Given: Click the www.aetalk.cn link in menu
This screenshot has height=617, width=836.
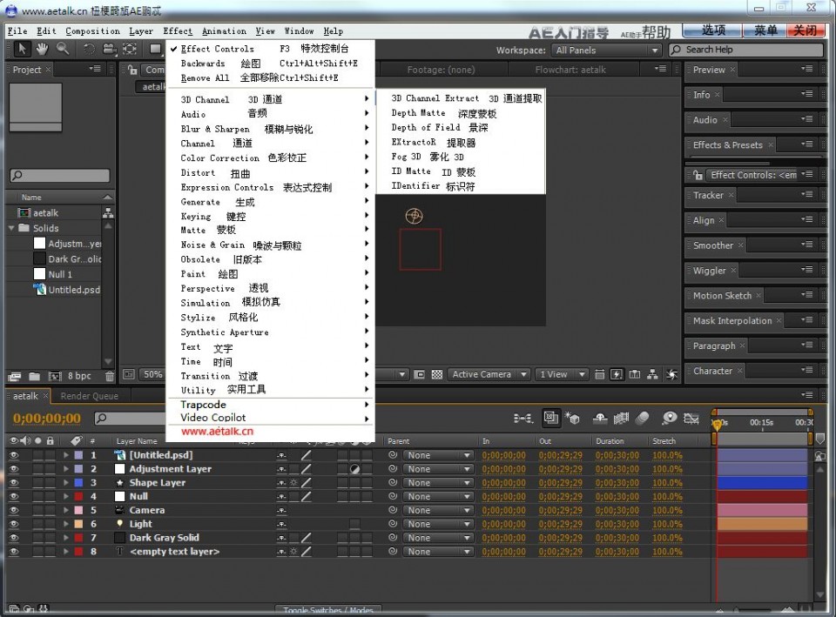Looking at the screenshot, I should 217,431.
